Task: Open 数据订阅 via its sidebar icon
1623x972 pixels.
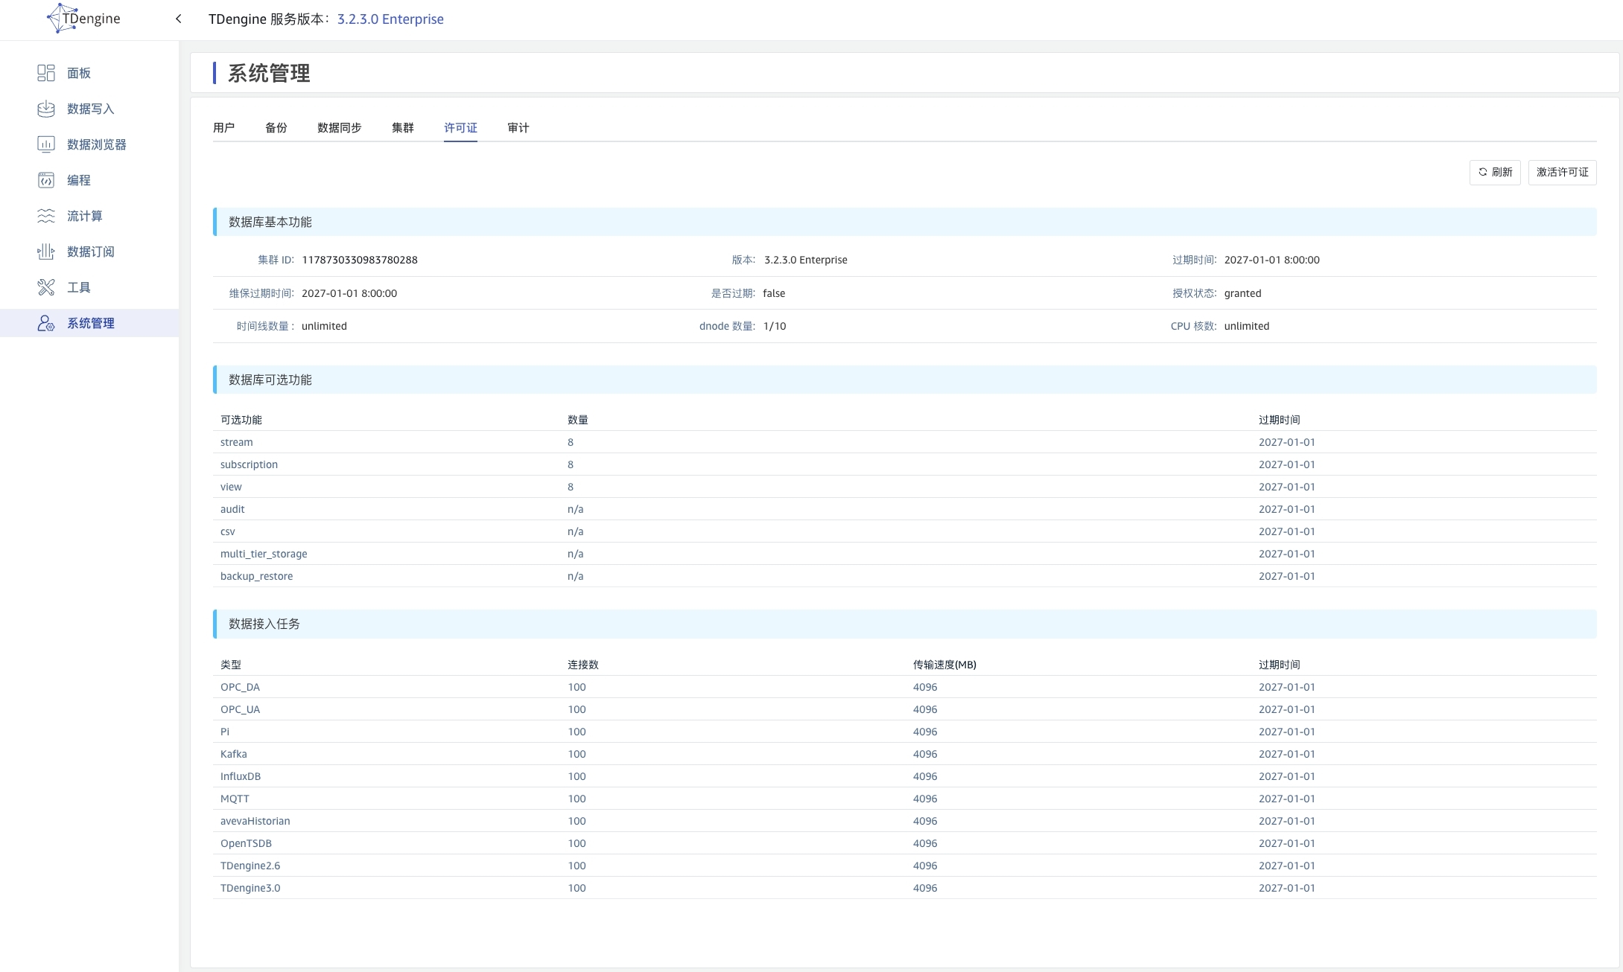Action: tap(45, 252)
